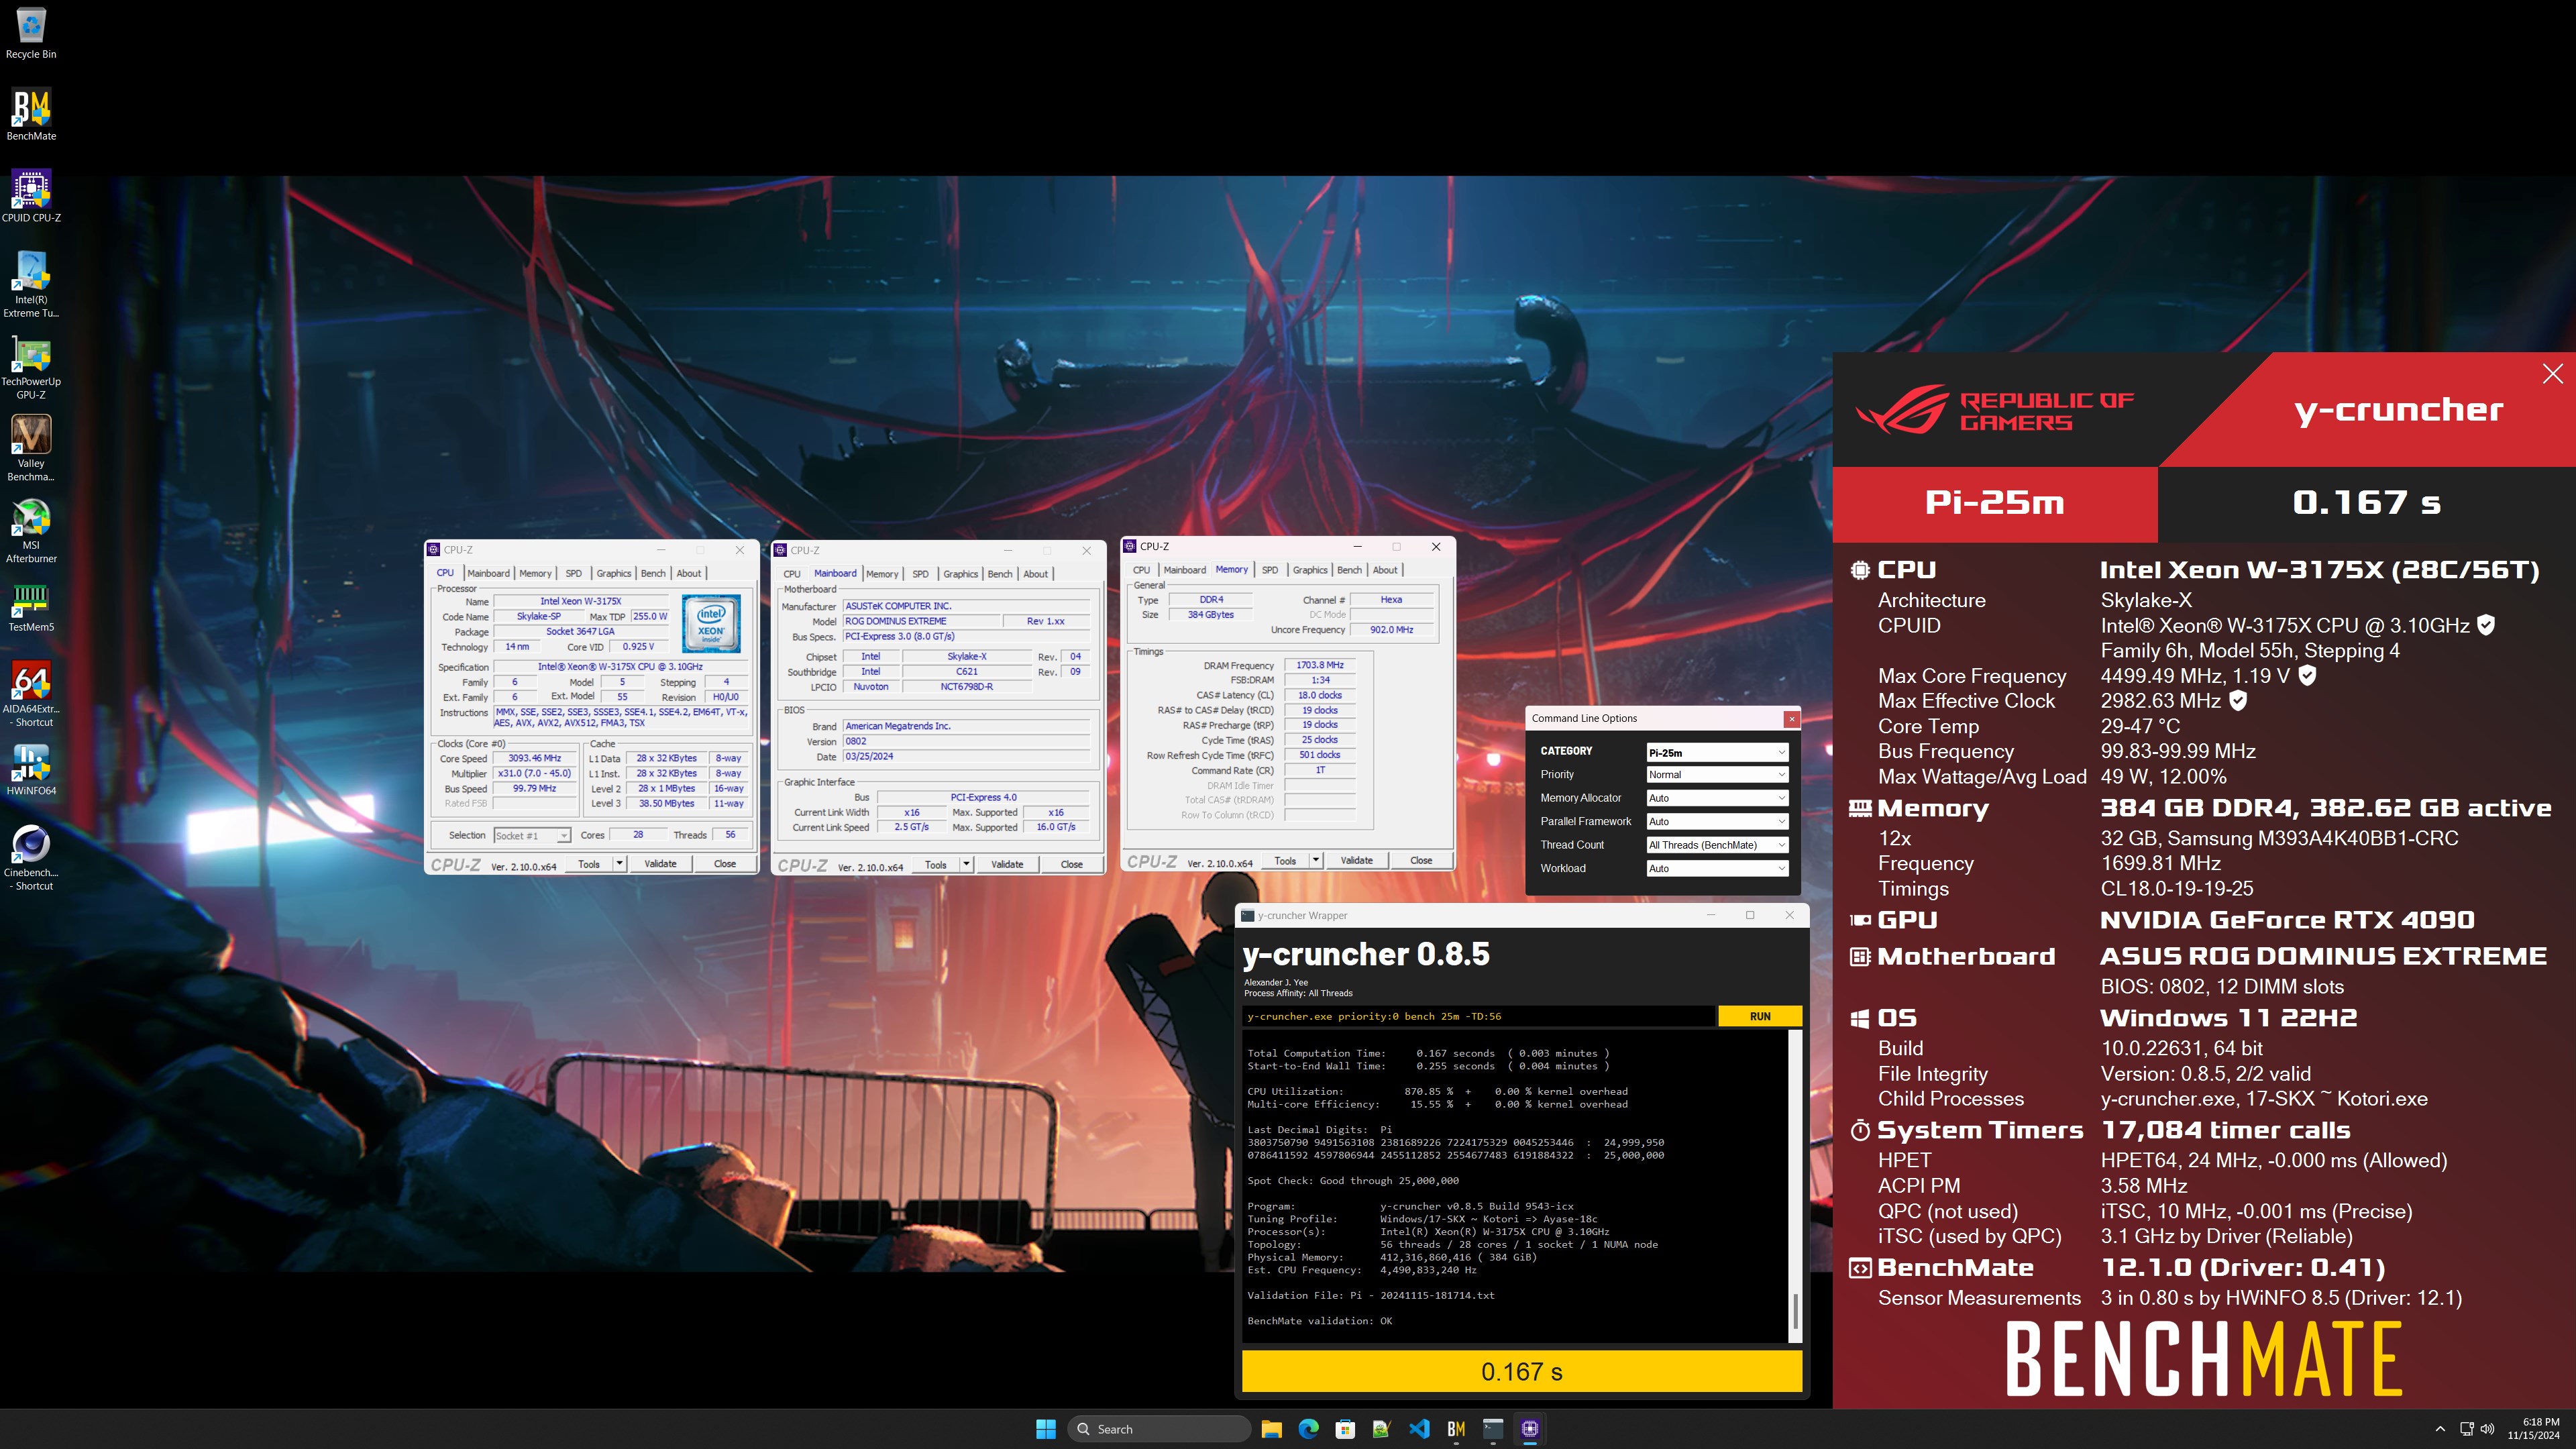Switch to BenchMate in taskbar
This screenshot has width=2576, height=1449.
click(1456, 1429)
